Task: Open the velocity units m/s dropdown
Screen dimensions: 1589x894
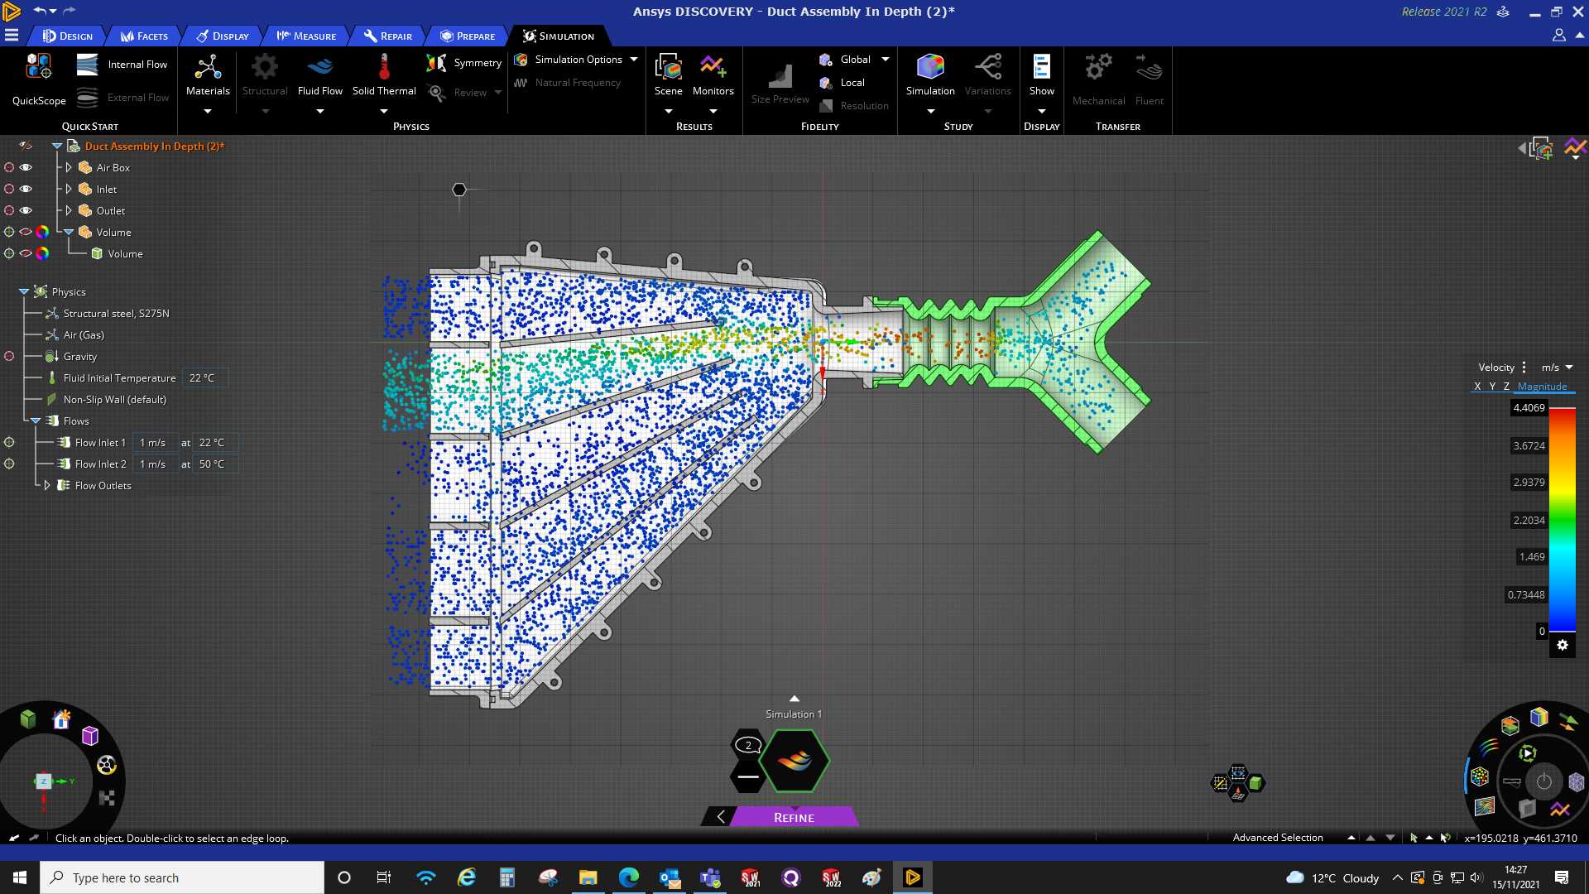Action: pos(1556,367)
